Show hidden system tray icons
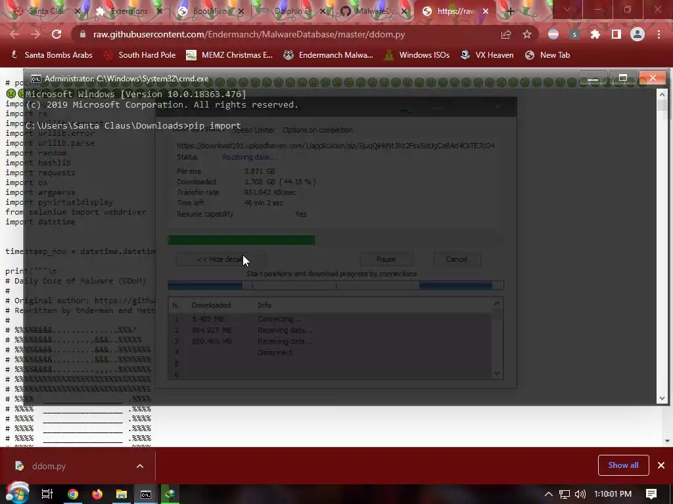 549,494
